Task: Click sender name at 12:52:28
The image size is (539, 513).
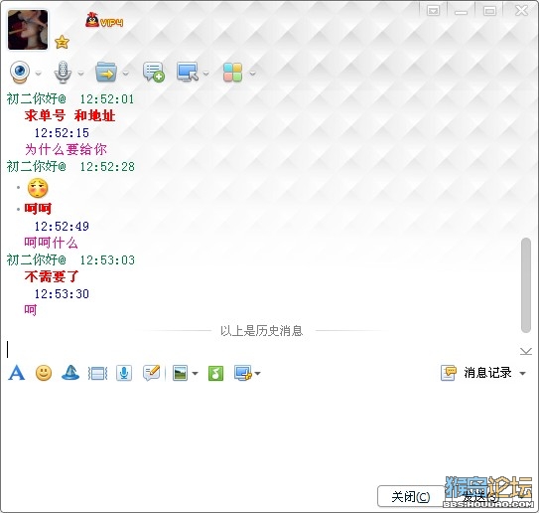Action: [x=37, y=167]
